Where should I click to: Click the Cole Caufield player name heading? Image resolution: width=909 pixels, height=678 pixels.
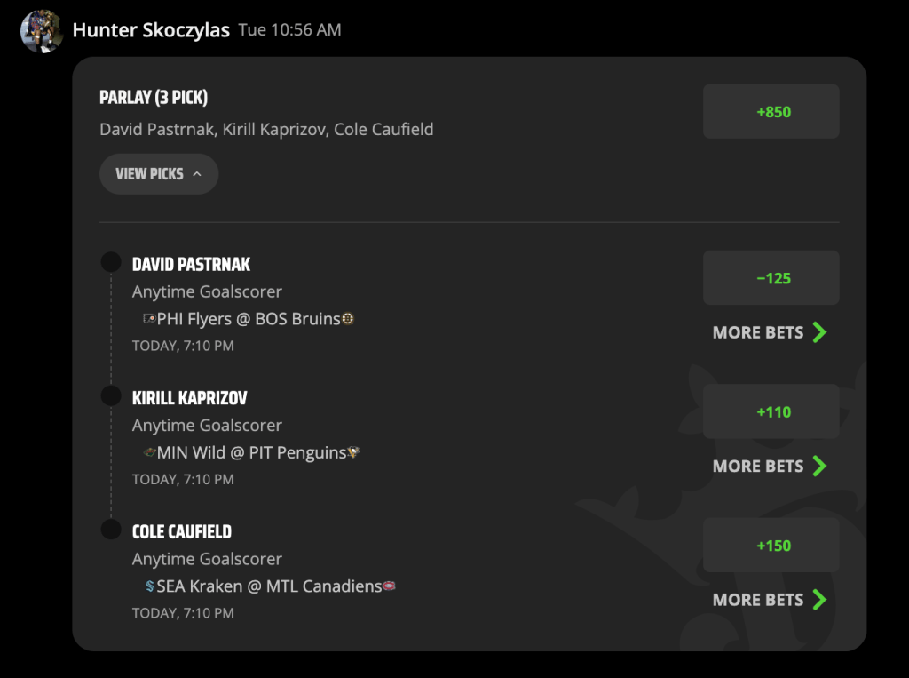coord(182,531)
